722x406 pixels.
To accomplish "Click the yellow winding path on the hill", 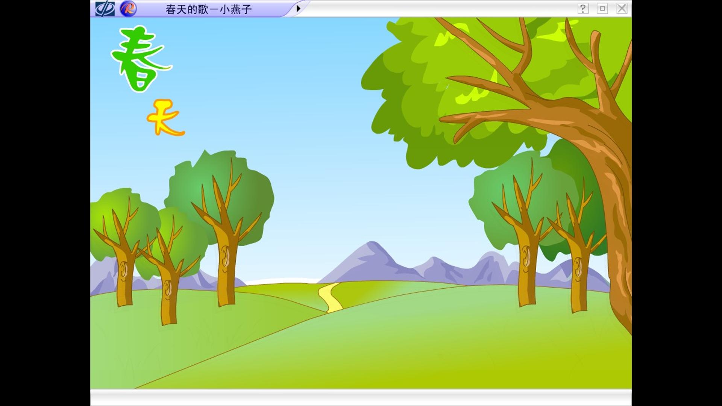I will coord(331,297).
